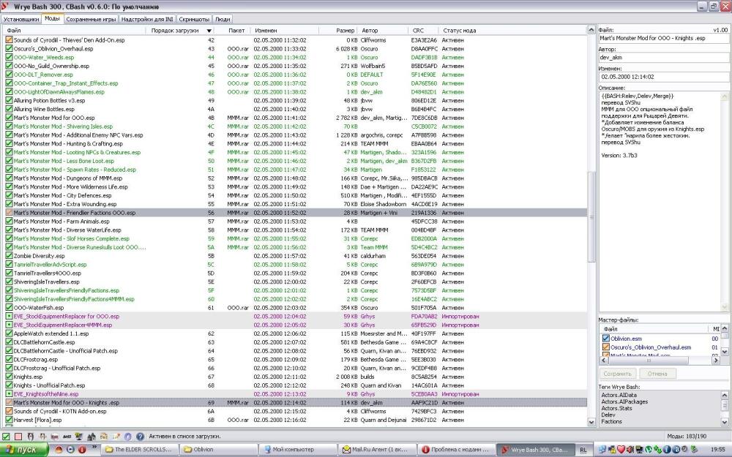Click the green uTorrent tray icon
Image resolution: width=732 pixels, height=457 pixels.
(648, 449)
